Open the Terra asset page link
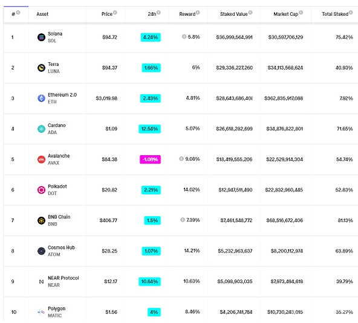Image resolution: width=358 pixels, height=323 pixels. point(53,64)
